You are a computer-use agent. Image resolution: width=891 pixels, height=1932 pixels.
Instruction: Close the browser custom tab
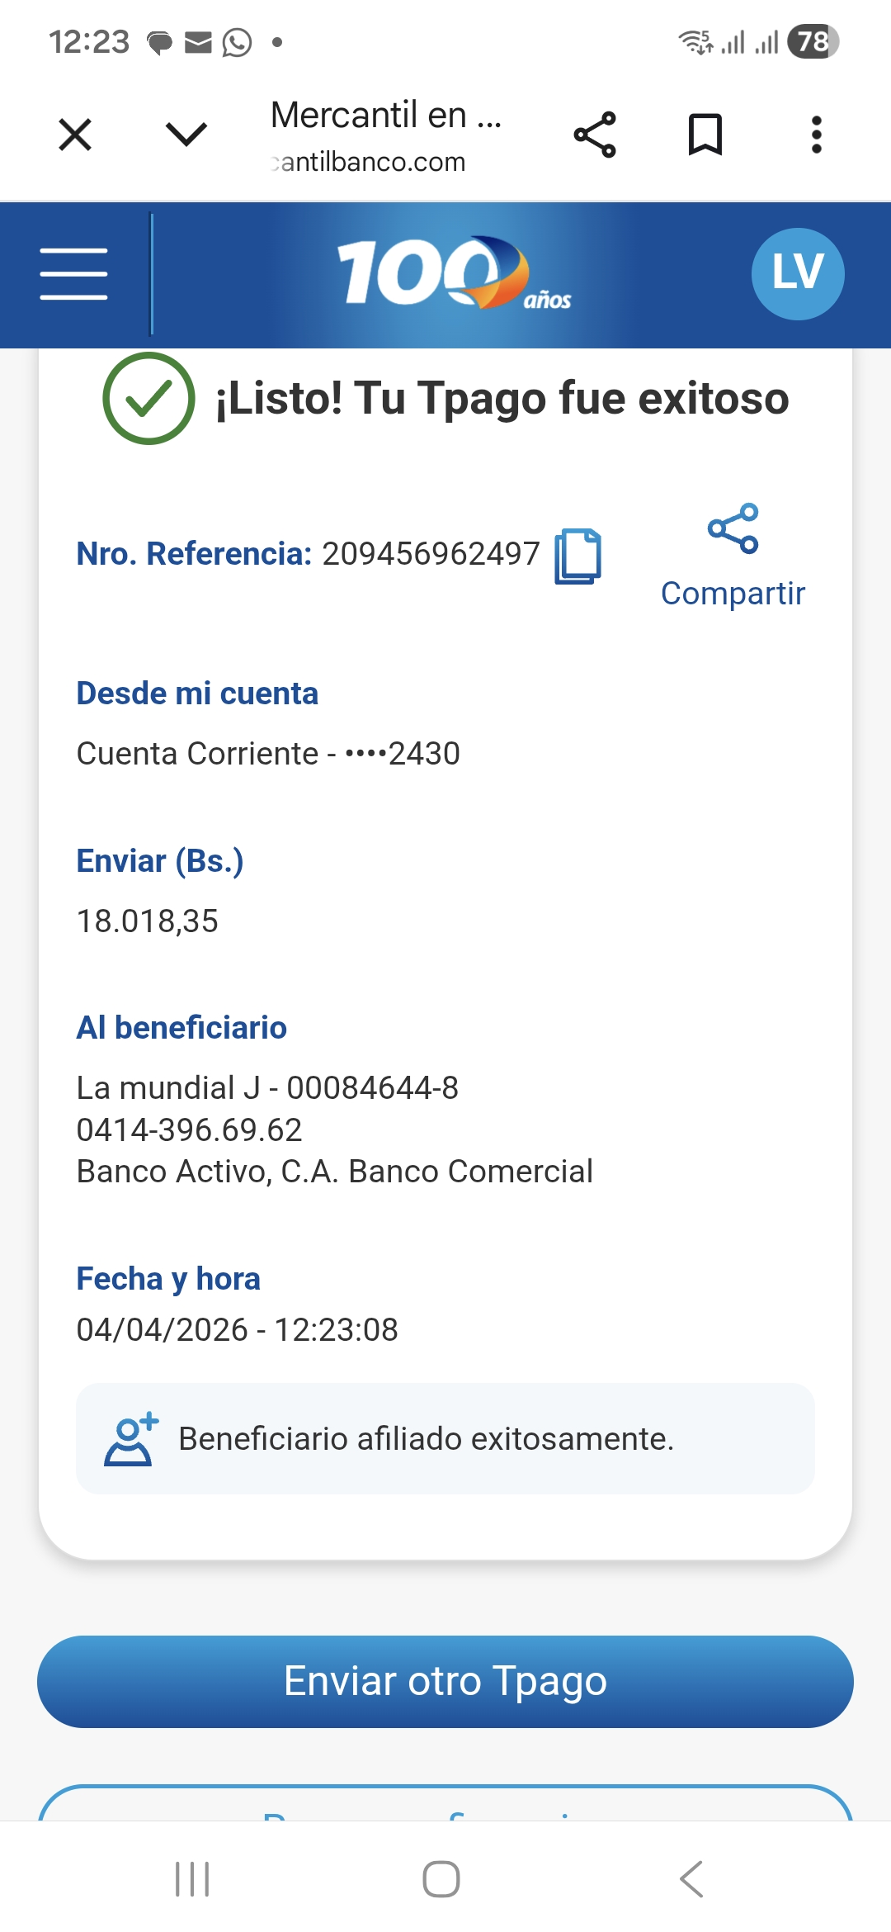click(x=75, y=135)
